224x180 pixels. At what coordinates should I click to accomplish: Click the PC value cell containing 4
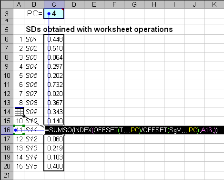tap(54, 14)
